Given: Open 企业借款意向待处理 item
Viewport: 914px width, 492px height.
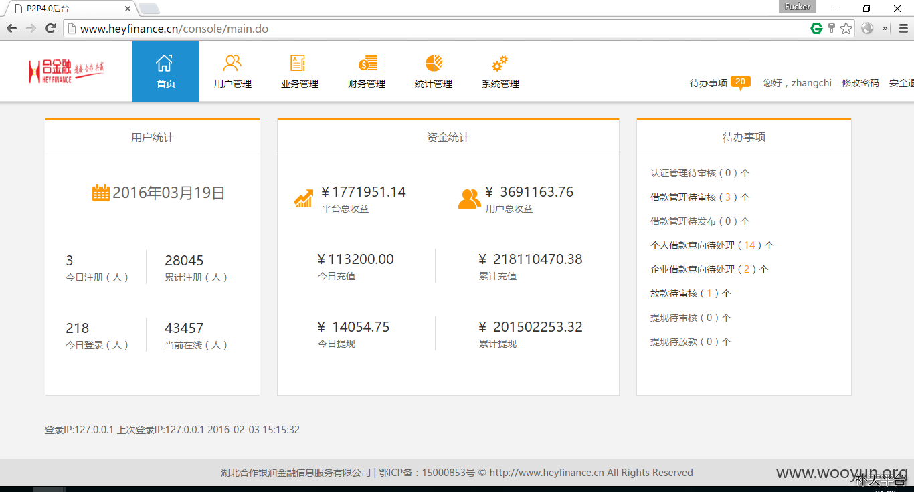Looking at the screenshot, I should tap(709, 269).
